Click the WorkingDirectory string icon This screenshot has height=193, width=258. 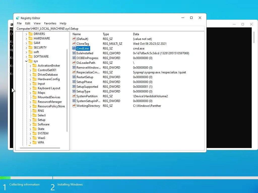74,106
